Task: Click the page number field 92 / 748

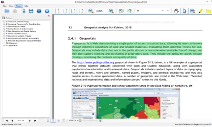Action: pos(21,121)
